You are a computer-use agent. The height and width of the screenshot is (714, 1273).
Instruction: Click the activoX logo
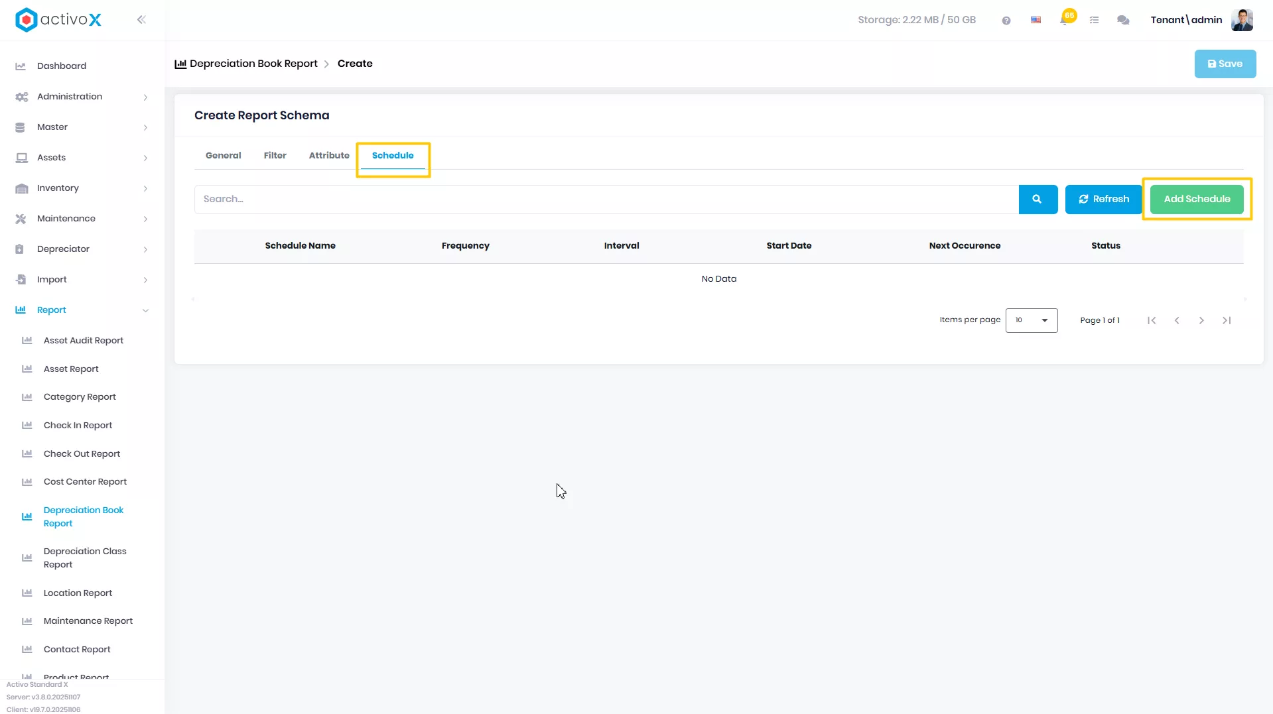coord(58,20)
